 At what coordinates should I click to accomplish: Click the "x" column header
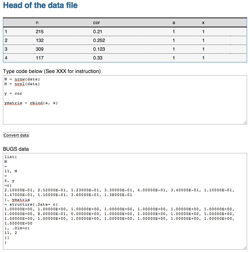(203, 23)
